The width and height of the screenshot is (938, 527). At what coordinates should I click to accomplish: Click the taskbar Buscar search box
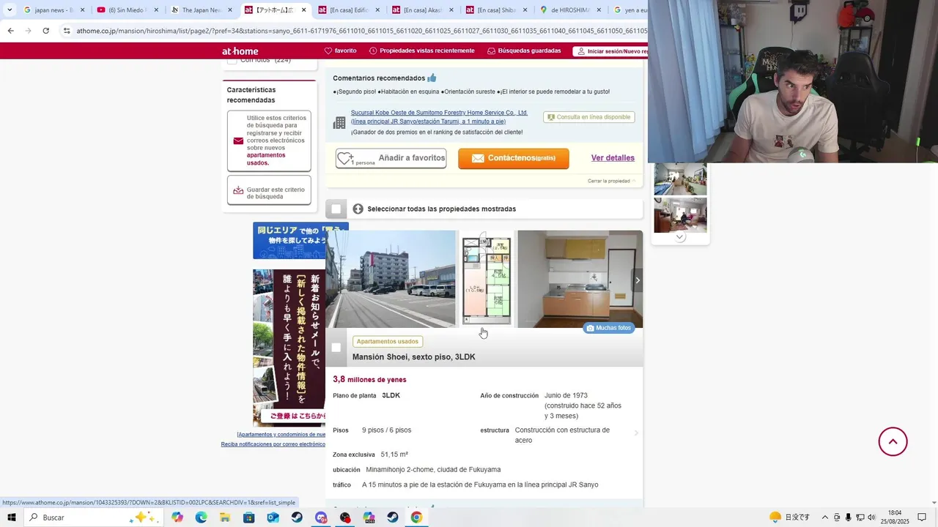[93, 517]
